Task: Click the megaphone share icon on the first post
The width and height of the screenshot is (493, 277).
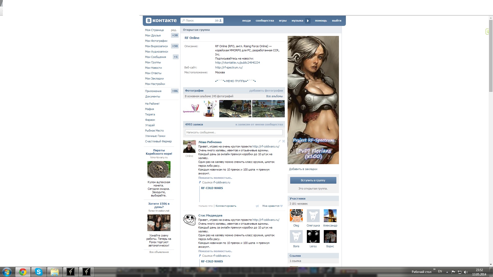Action: point(257,206)
